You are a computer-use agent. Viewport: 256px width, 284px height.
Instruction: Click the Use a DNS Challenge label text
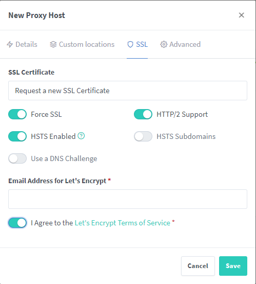(x=64, y=158)
